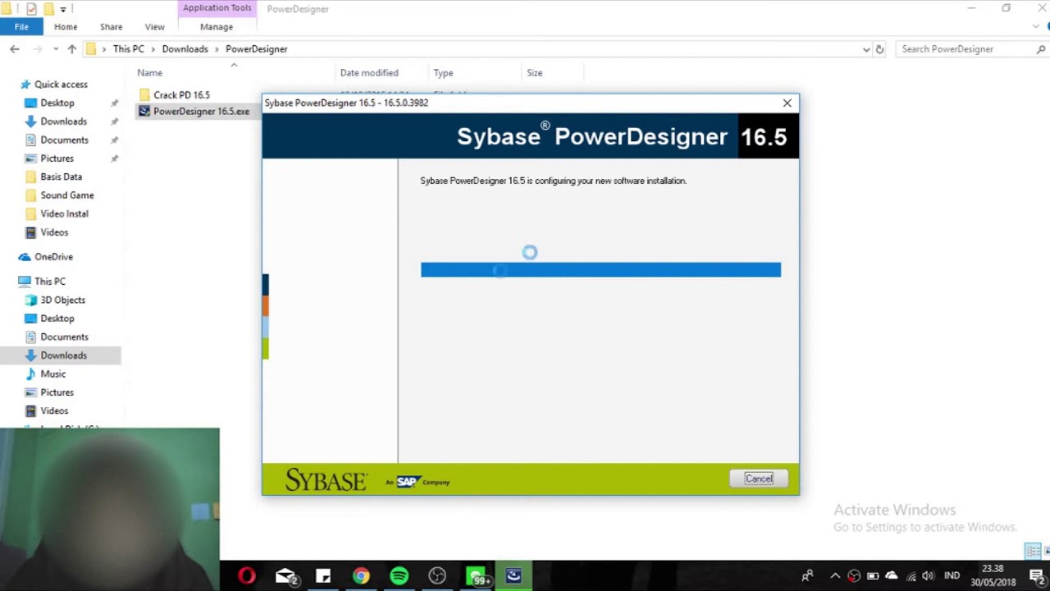Open Videos under This PC
Screen dimensions: 1050x591
click(x=54, y=410)
